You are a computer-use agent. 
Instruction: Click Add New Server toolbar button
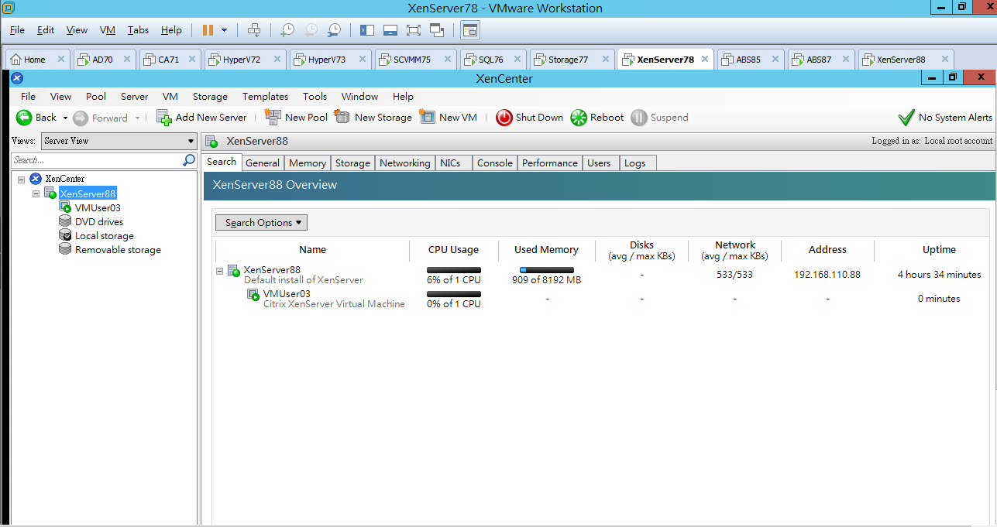201,118
